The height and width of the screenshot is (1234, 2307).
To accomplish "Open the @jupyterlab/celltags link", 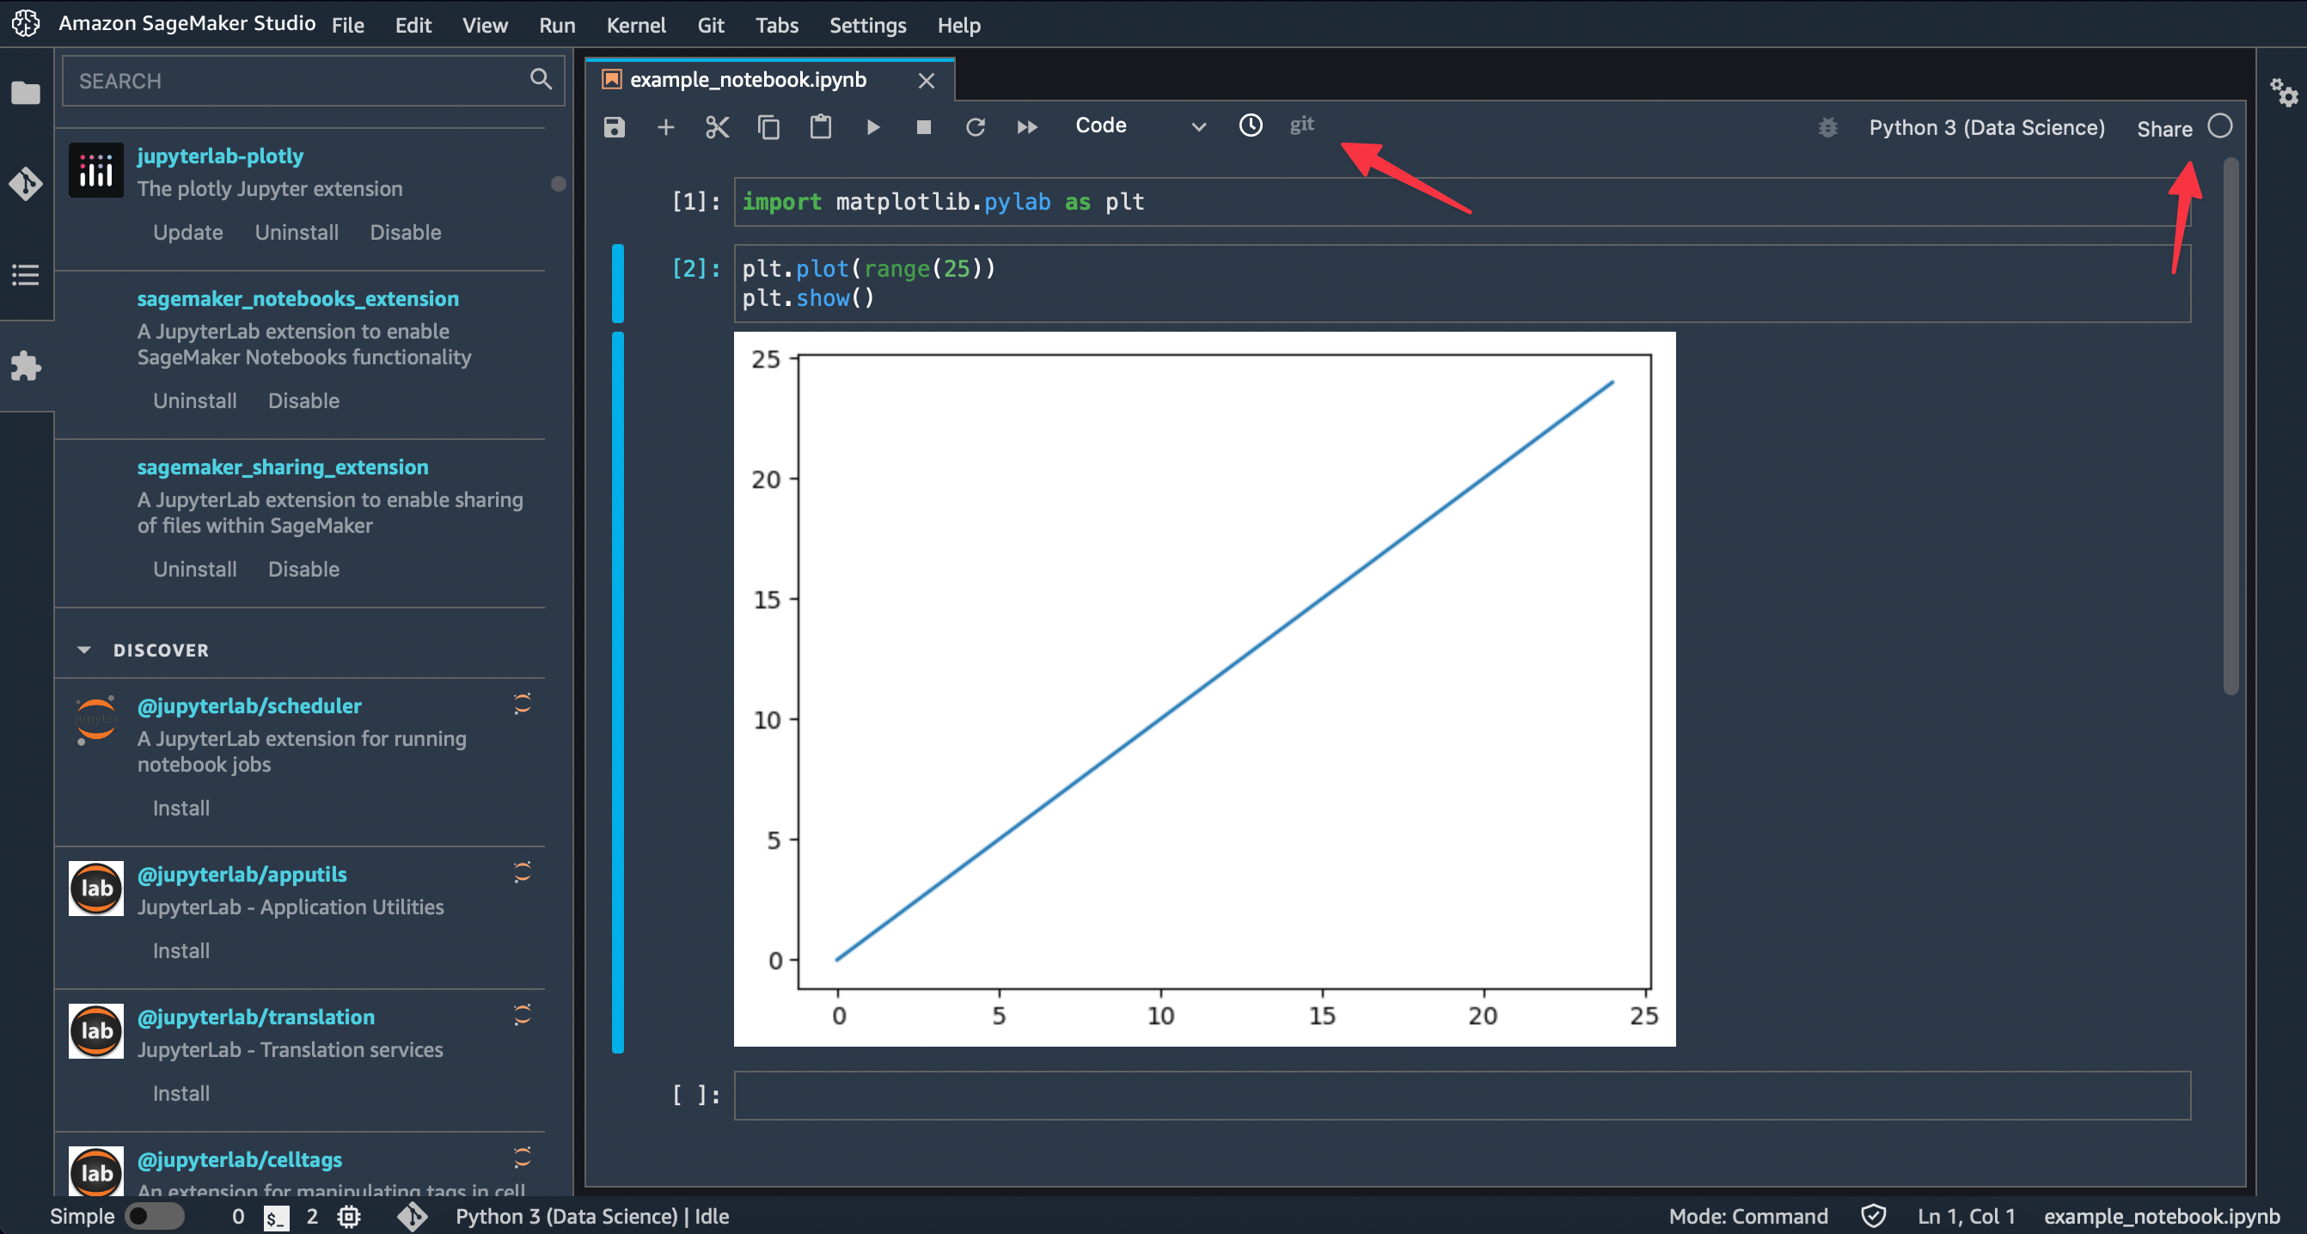I will click(x=239, y=1160).
